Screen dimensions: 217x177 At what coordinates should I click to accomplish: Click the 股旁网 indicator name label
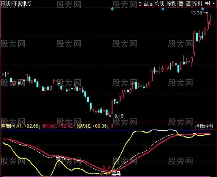(8, 126)
